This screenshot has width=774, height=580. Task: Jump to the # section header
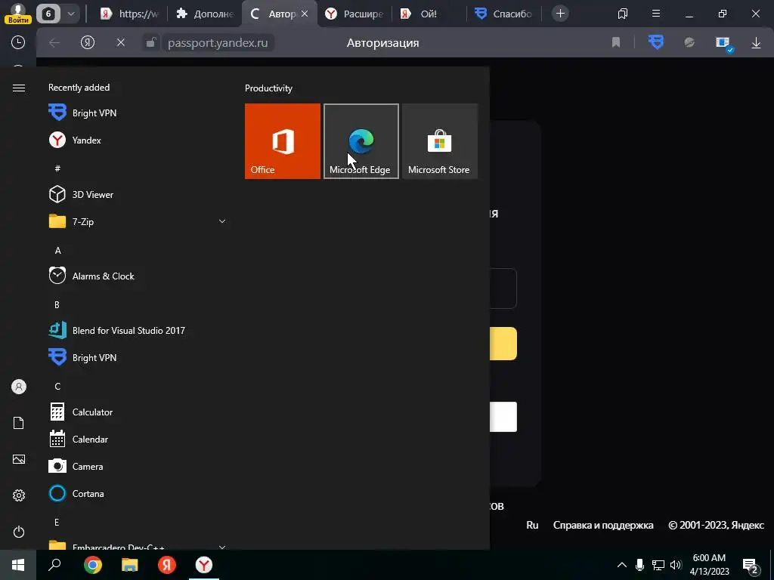pyautogui.click(x=57, y=168)
